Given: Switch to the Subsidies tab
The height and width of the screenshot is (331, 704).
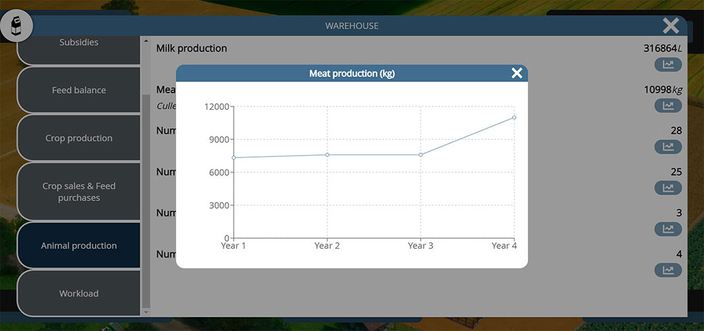Looking at the screenshot, I should [79, 43].
